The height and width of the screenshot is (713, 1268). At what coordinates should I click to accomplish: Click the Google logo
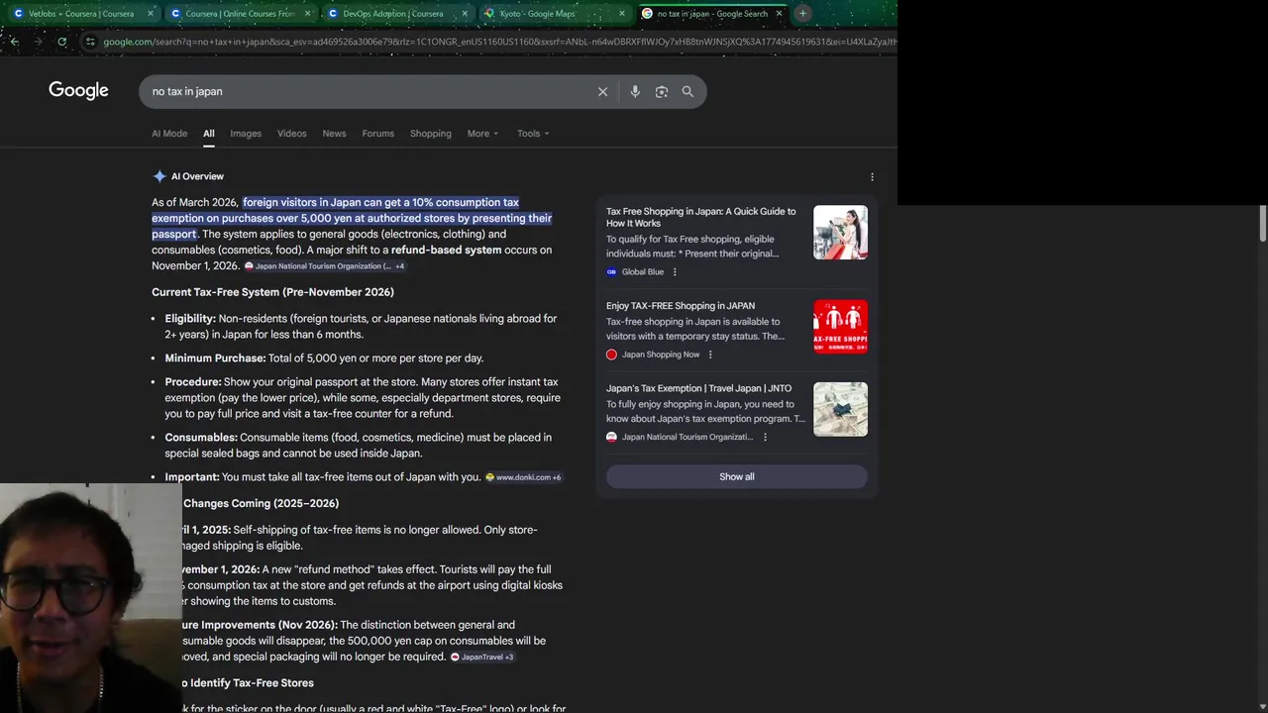pos(78,90)
